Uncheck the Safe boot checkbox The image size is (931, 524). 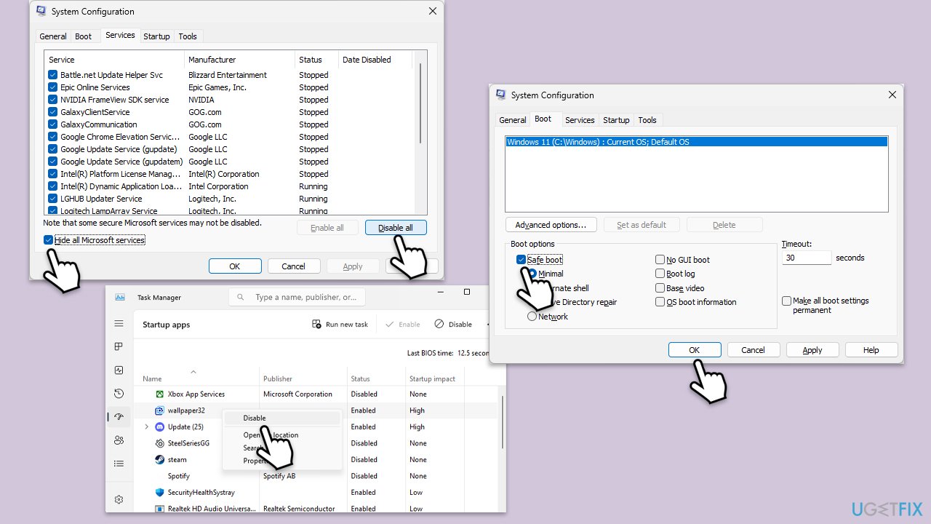coord(521,260)
